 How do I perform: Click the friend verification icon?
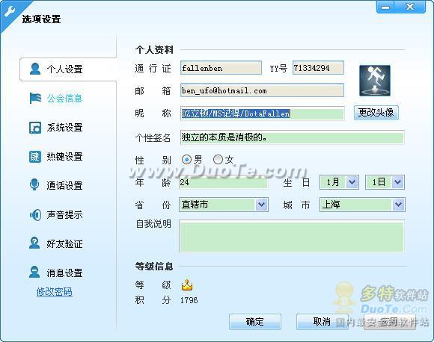click(x=34, y=243)
